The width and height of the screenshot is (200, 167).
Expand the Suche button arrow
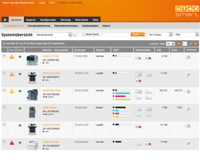143,34
